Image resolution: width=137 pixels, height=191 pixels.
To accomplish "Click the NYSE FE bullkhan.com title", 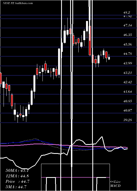I will pos(18,3).
